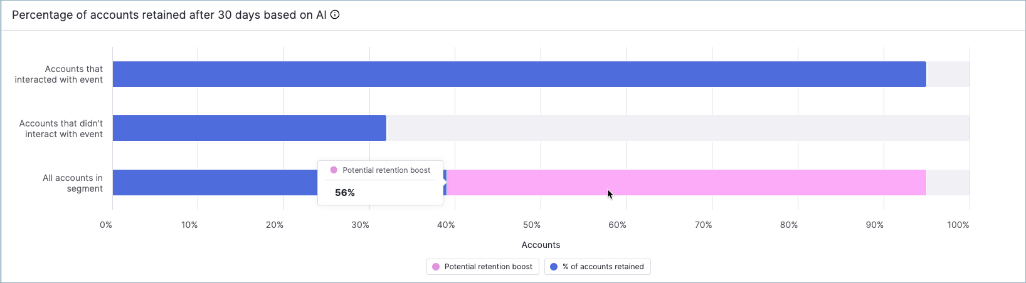1026x283 pixels.
Task: Click the 56% value in the tooltip
Action: [x=345, y=193]
